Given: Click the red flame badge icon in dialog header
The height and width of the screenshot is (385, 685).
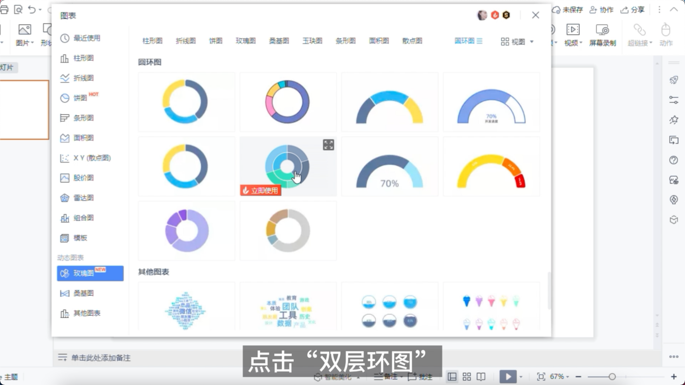Looking at the screenshot, I should [495, 15].
